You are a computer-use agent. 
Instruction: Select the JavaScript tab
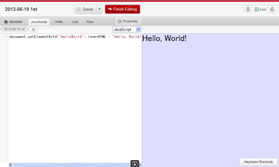click(39, 22)
